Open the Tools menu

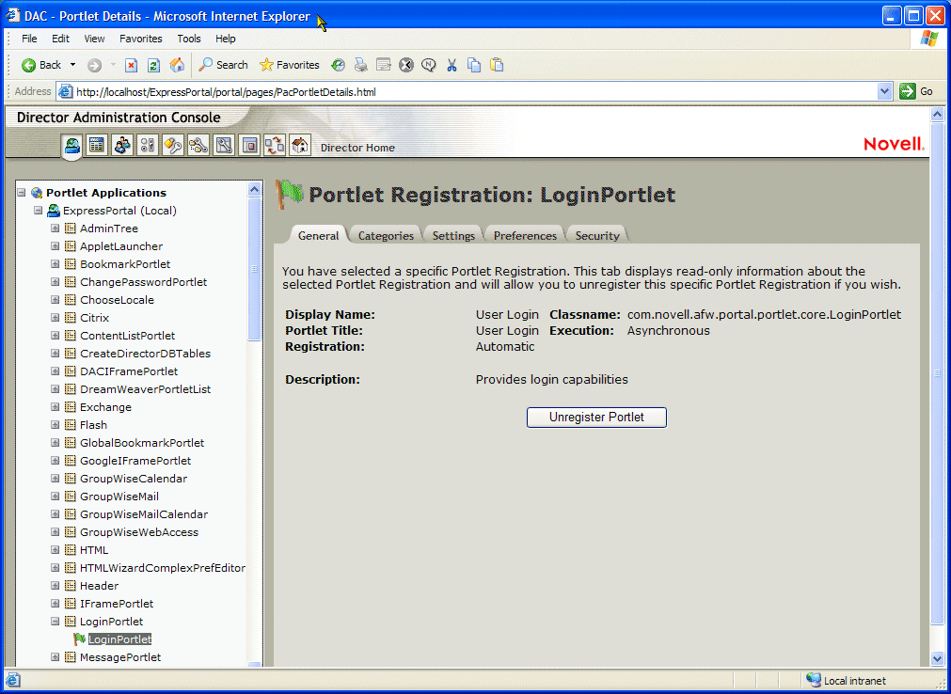coord(189,39)
